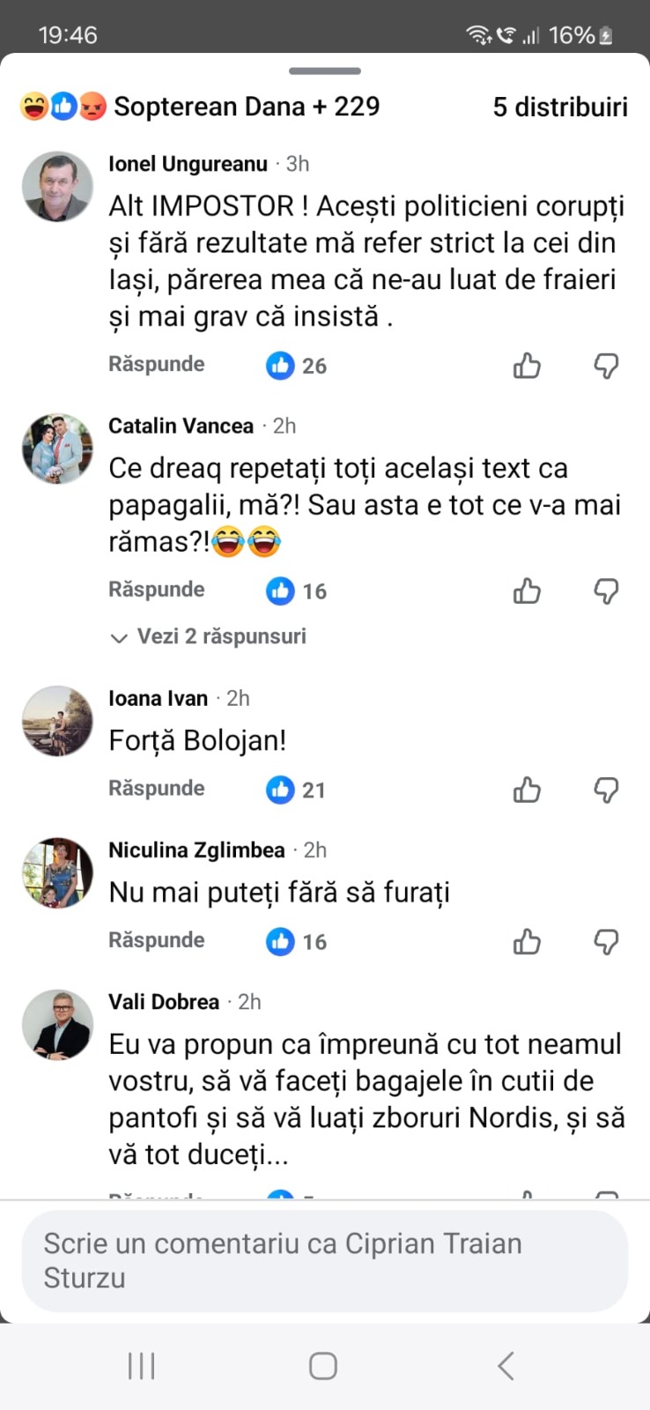The height and width of the screenshot is (1410, 650).
Task: Open Vali Dobrea's profile picture
Action: click(x=57, y=1024)
